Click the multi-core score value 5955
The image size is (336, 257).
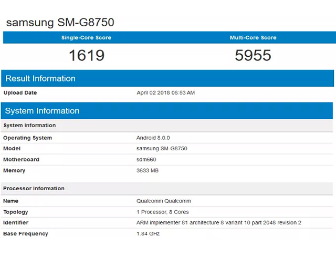pyautogui.click(x=253, y=55)
